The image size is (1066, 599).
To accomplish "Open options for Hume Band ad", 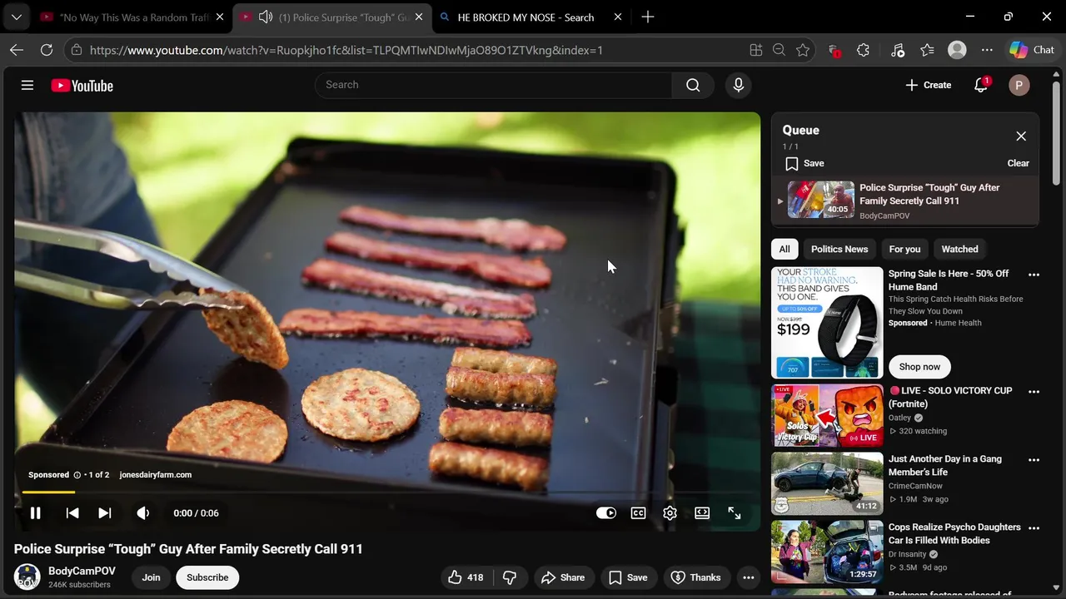I will (1034, 275).
